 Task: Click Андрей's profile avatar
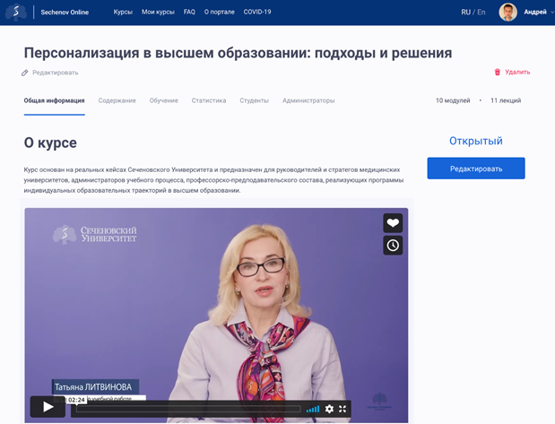(x=507, y=13)
